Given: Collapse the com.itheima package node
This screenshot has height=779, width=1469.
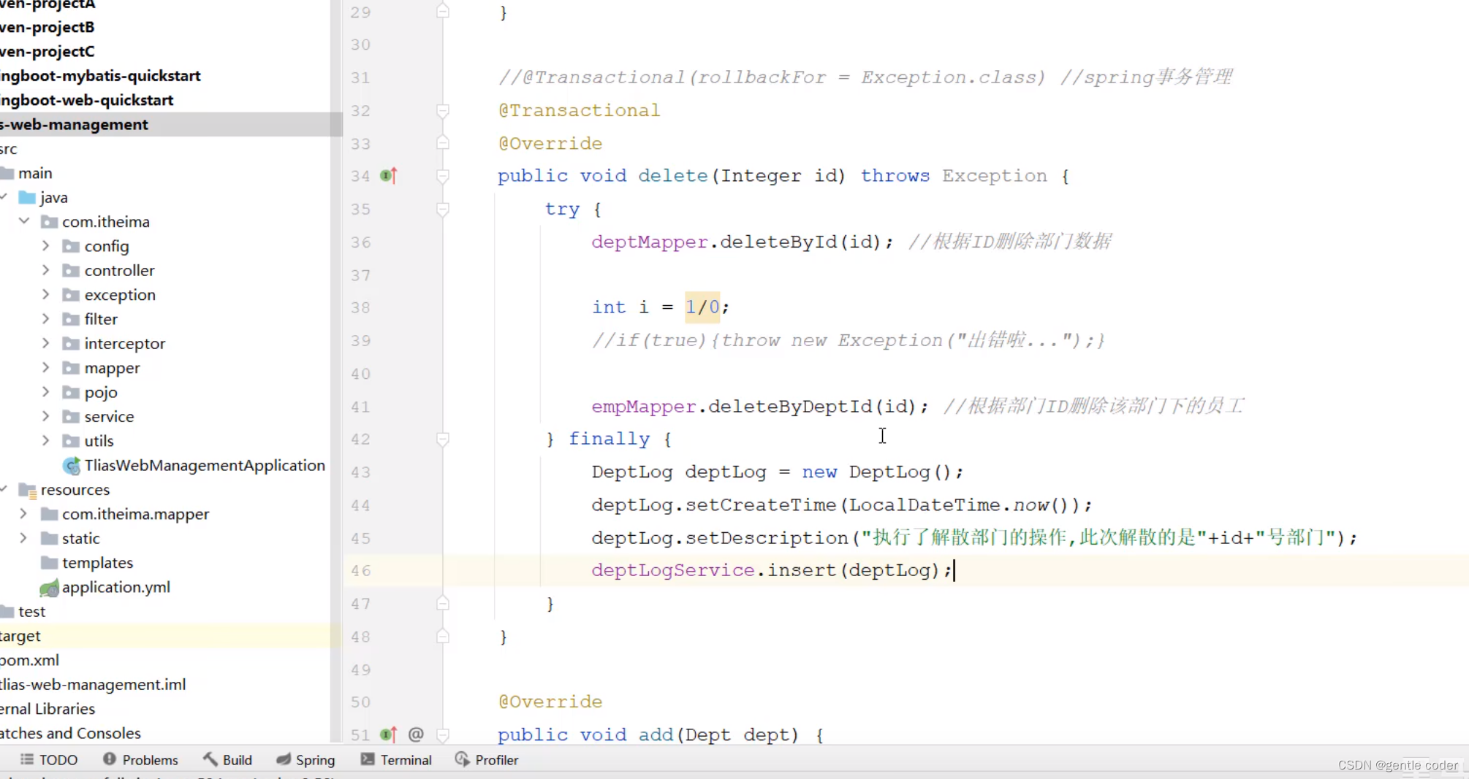Looking at the screenshot, I should pyautogui.click(x=24, y=220).
